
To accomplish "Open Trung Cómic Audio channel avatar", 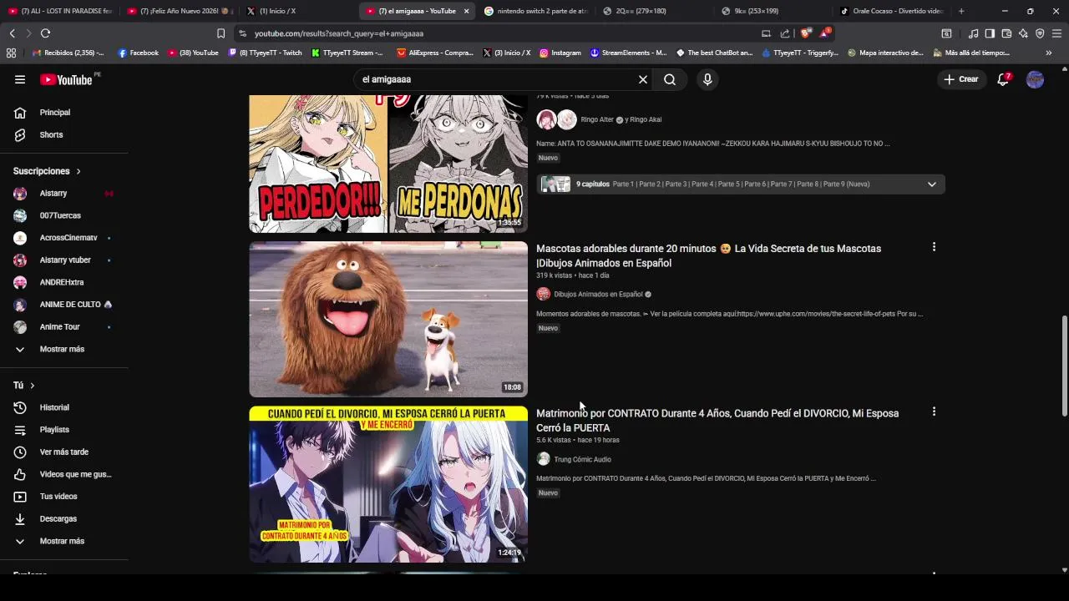I will [x=544, y=459].
